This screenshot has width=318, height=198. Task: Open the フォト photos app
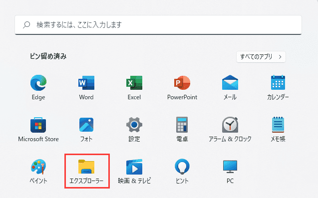click(86, 129)
